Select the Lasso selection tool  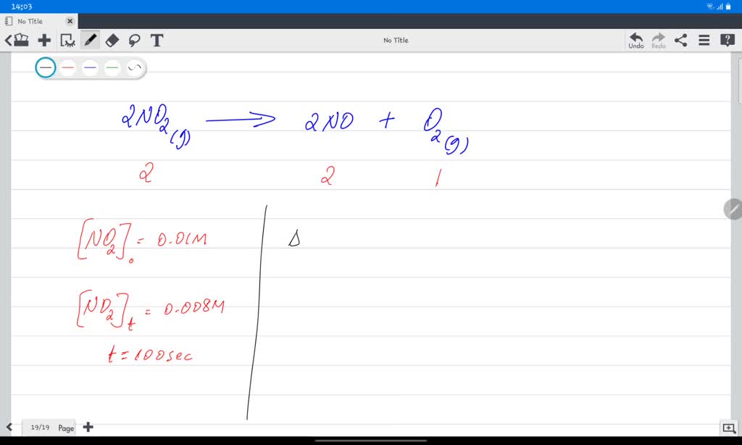135,40
